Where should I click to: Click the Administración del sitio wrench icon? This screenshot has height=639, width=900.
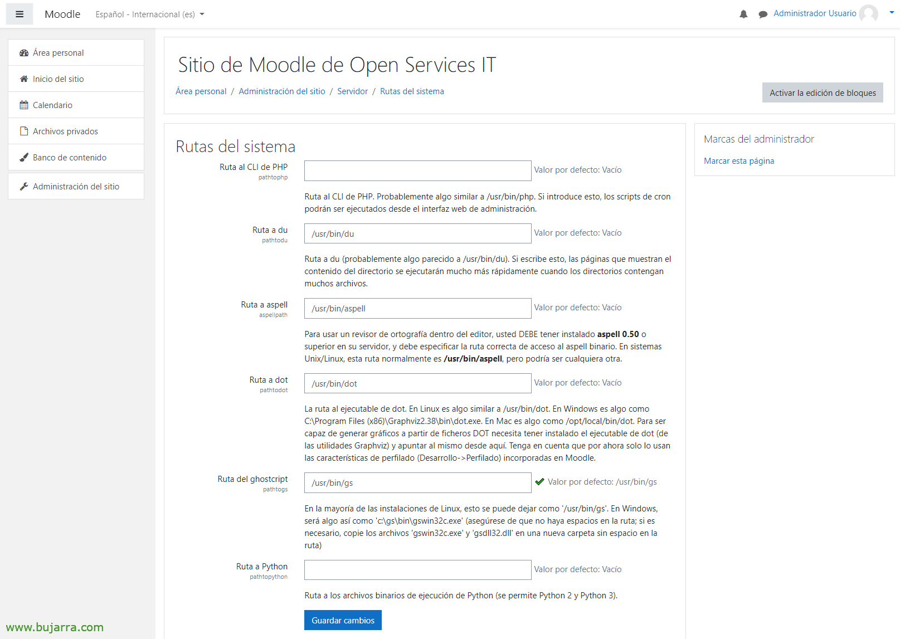click(x=24, y=187)
